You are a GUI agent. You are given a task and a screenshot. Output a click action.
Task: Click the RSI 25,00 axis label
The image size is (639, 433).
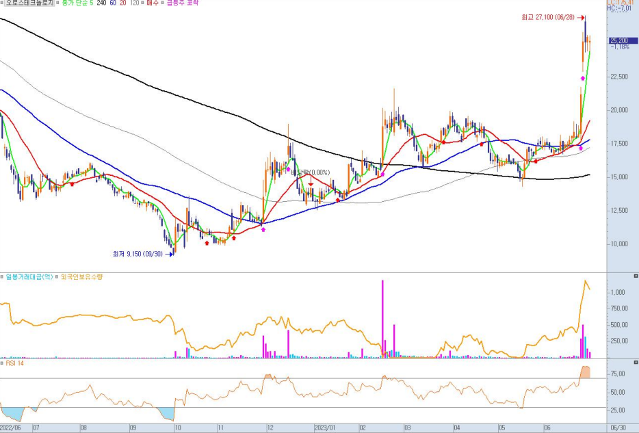coord(618,410)
